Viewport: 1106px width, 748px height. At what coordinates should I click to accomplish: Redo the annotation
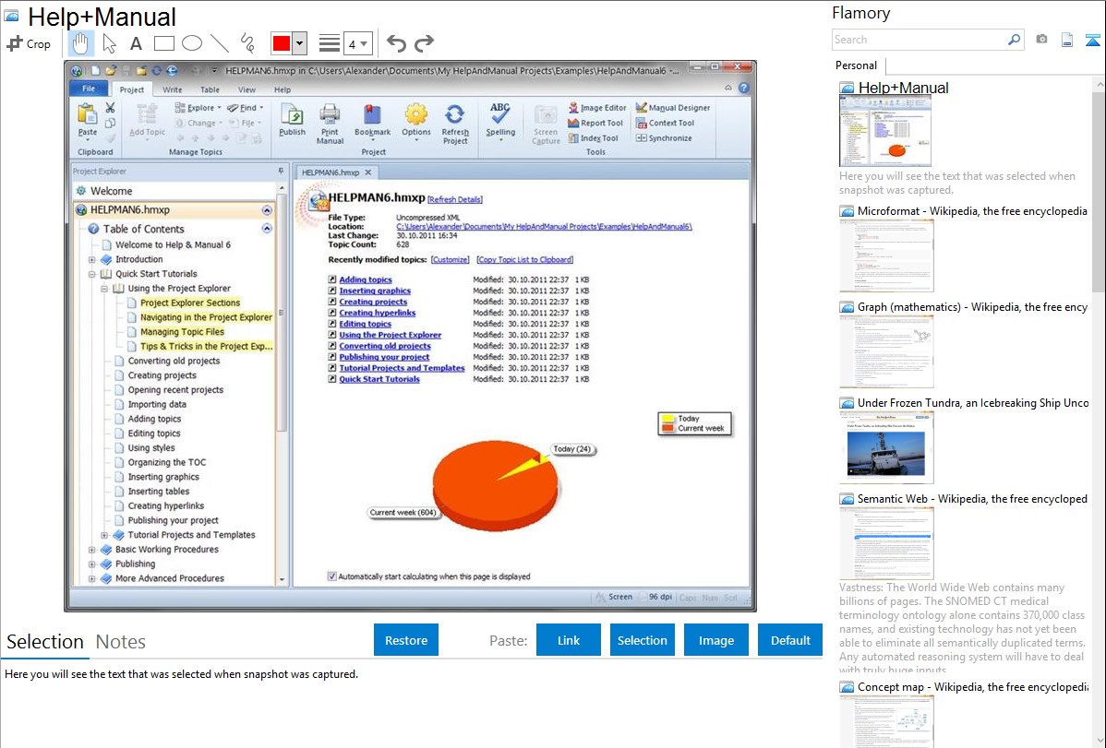click(424, 43)
